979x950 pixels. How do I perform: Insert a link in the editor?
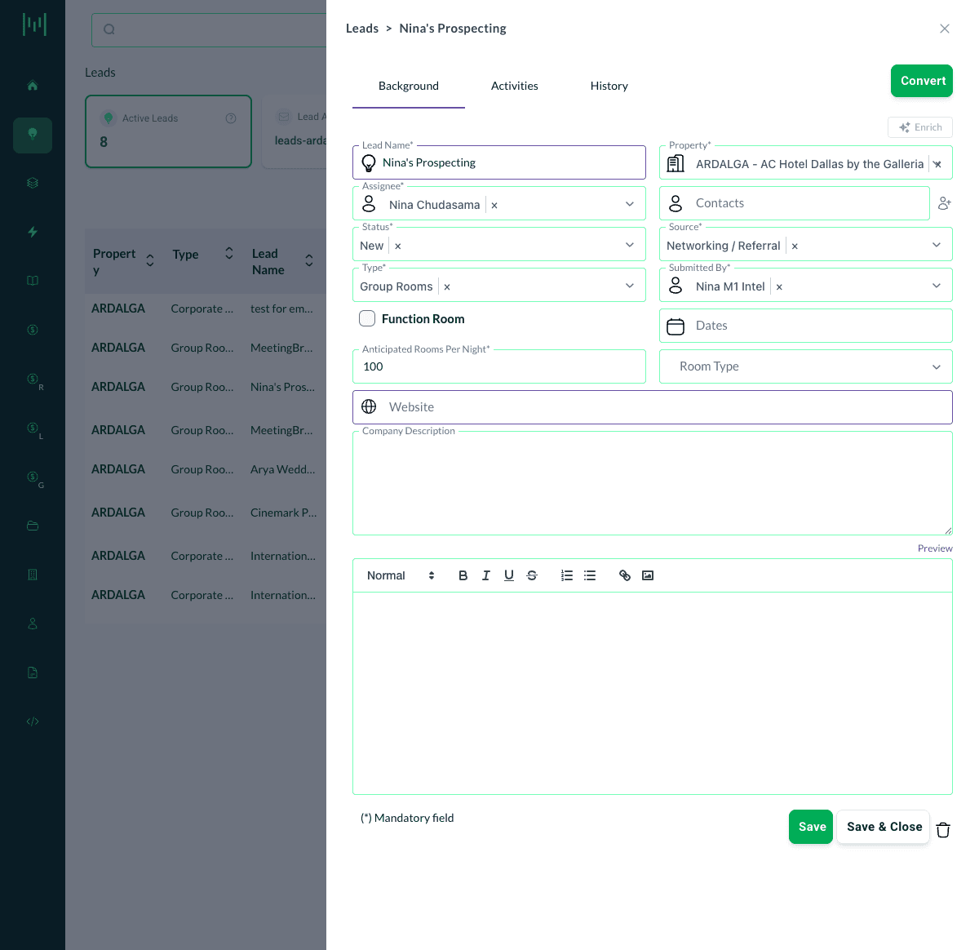pos(625,575)
